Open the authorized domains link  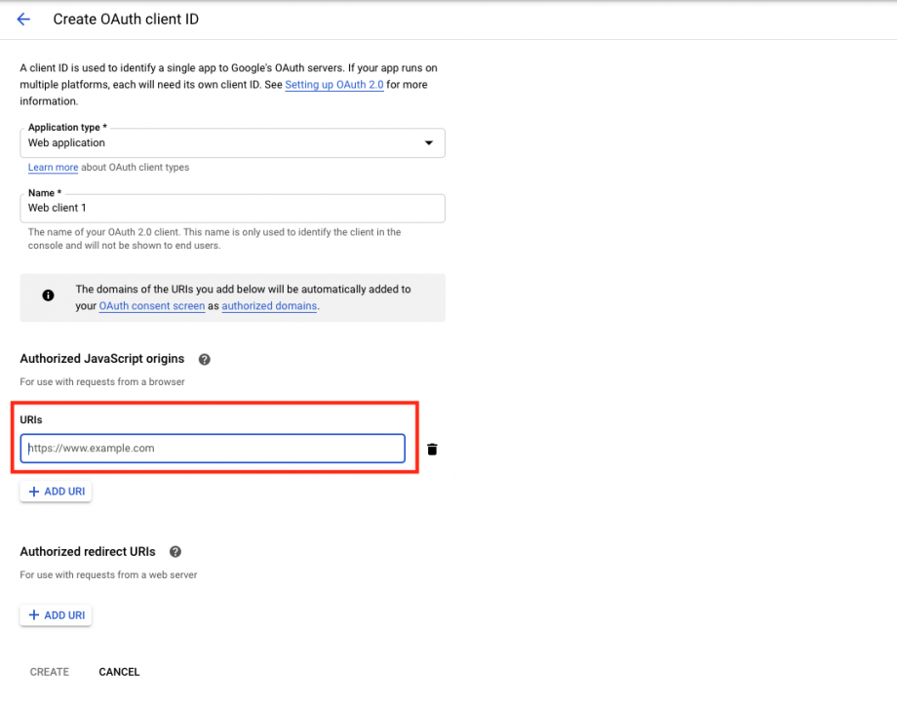269,305
